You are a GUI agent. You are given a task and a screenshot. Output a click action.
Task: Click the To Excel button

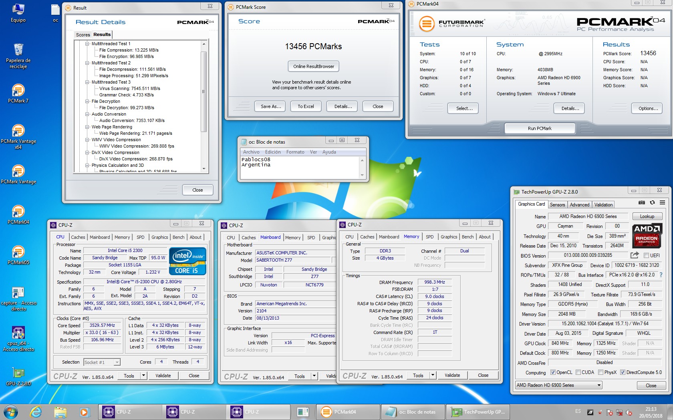306,106
